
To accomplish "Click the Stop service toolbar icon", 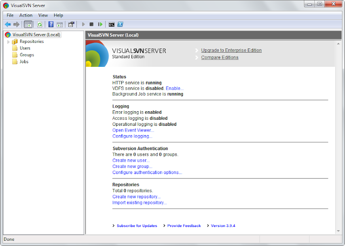I will (x=91, y=25).
